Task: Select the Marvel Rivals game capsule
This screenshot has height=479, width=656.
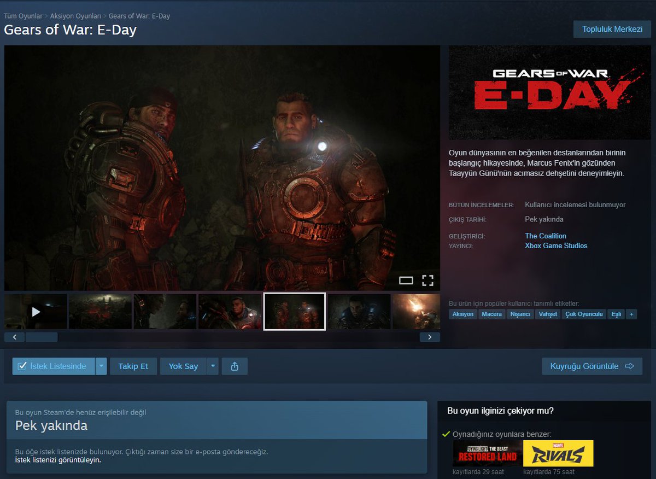Action: click(x=559, y=453)
